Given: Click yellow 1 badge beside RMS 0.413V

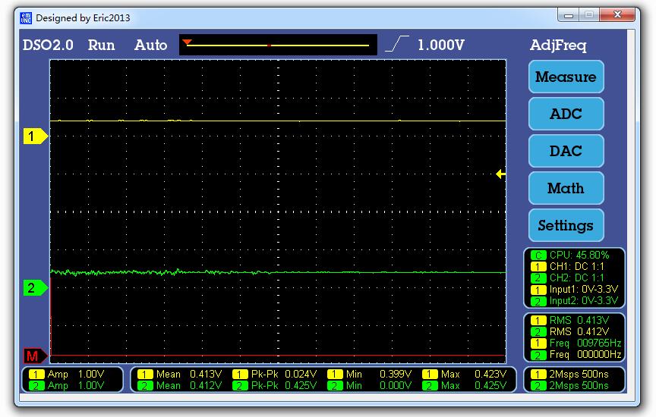Looking at the screenshot, I should coord(538,321).
